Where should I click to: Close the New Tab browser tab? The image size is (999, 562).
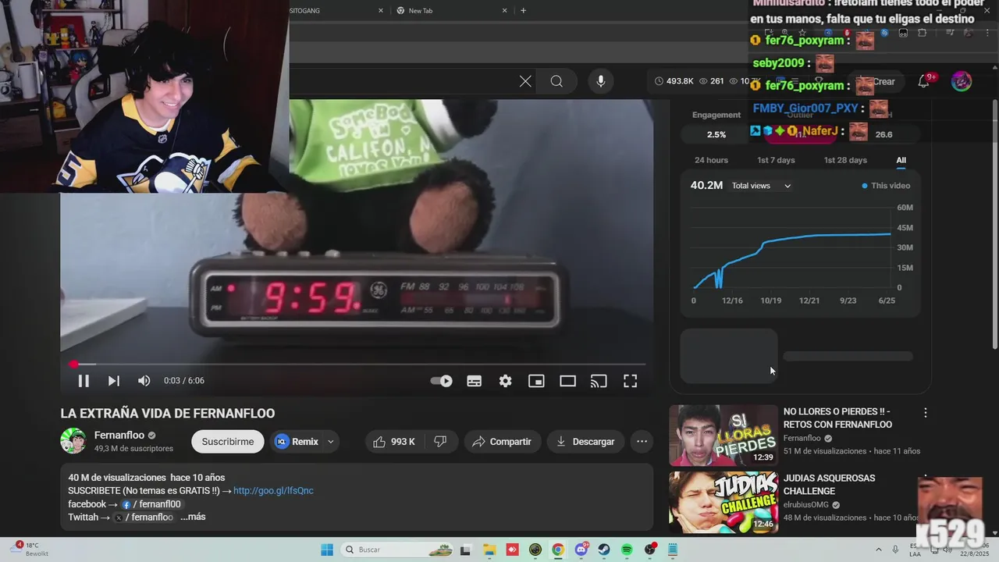click(504, 10)
